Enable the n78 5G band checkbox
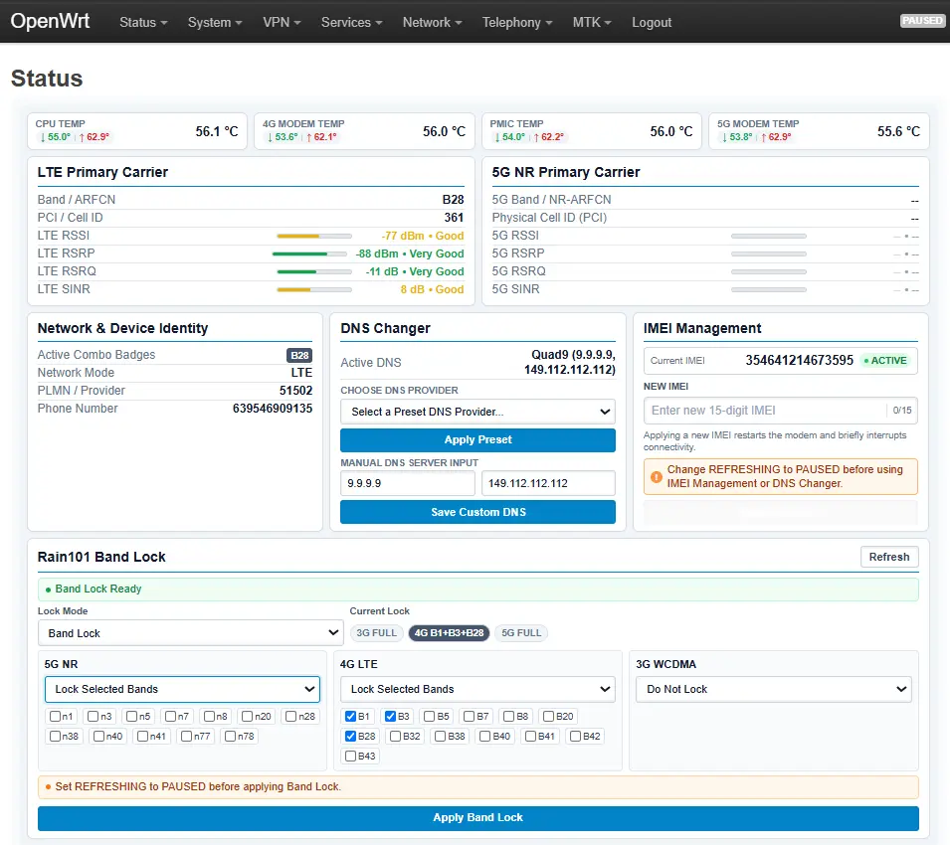 pos(230,736)
